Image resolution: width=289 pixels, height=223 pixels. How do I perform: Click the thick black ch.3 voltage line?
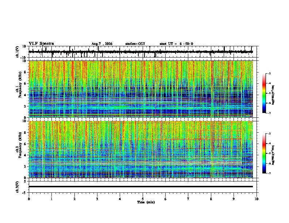point(141,187)
